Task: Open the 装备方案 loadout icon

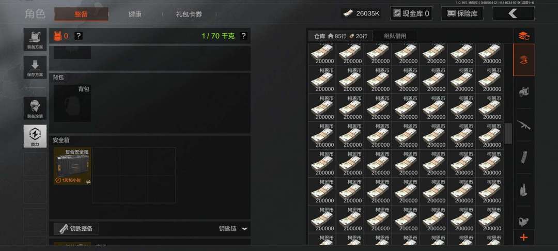Action: [35, 39]
